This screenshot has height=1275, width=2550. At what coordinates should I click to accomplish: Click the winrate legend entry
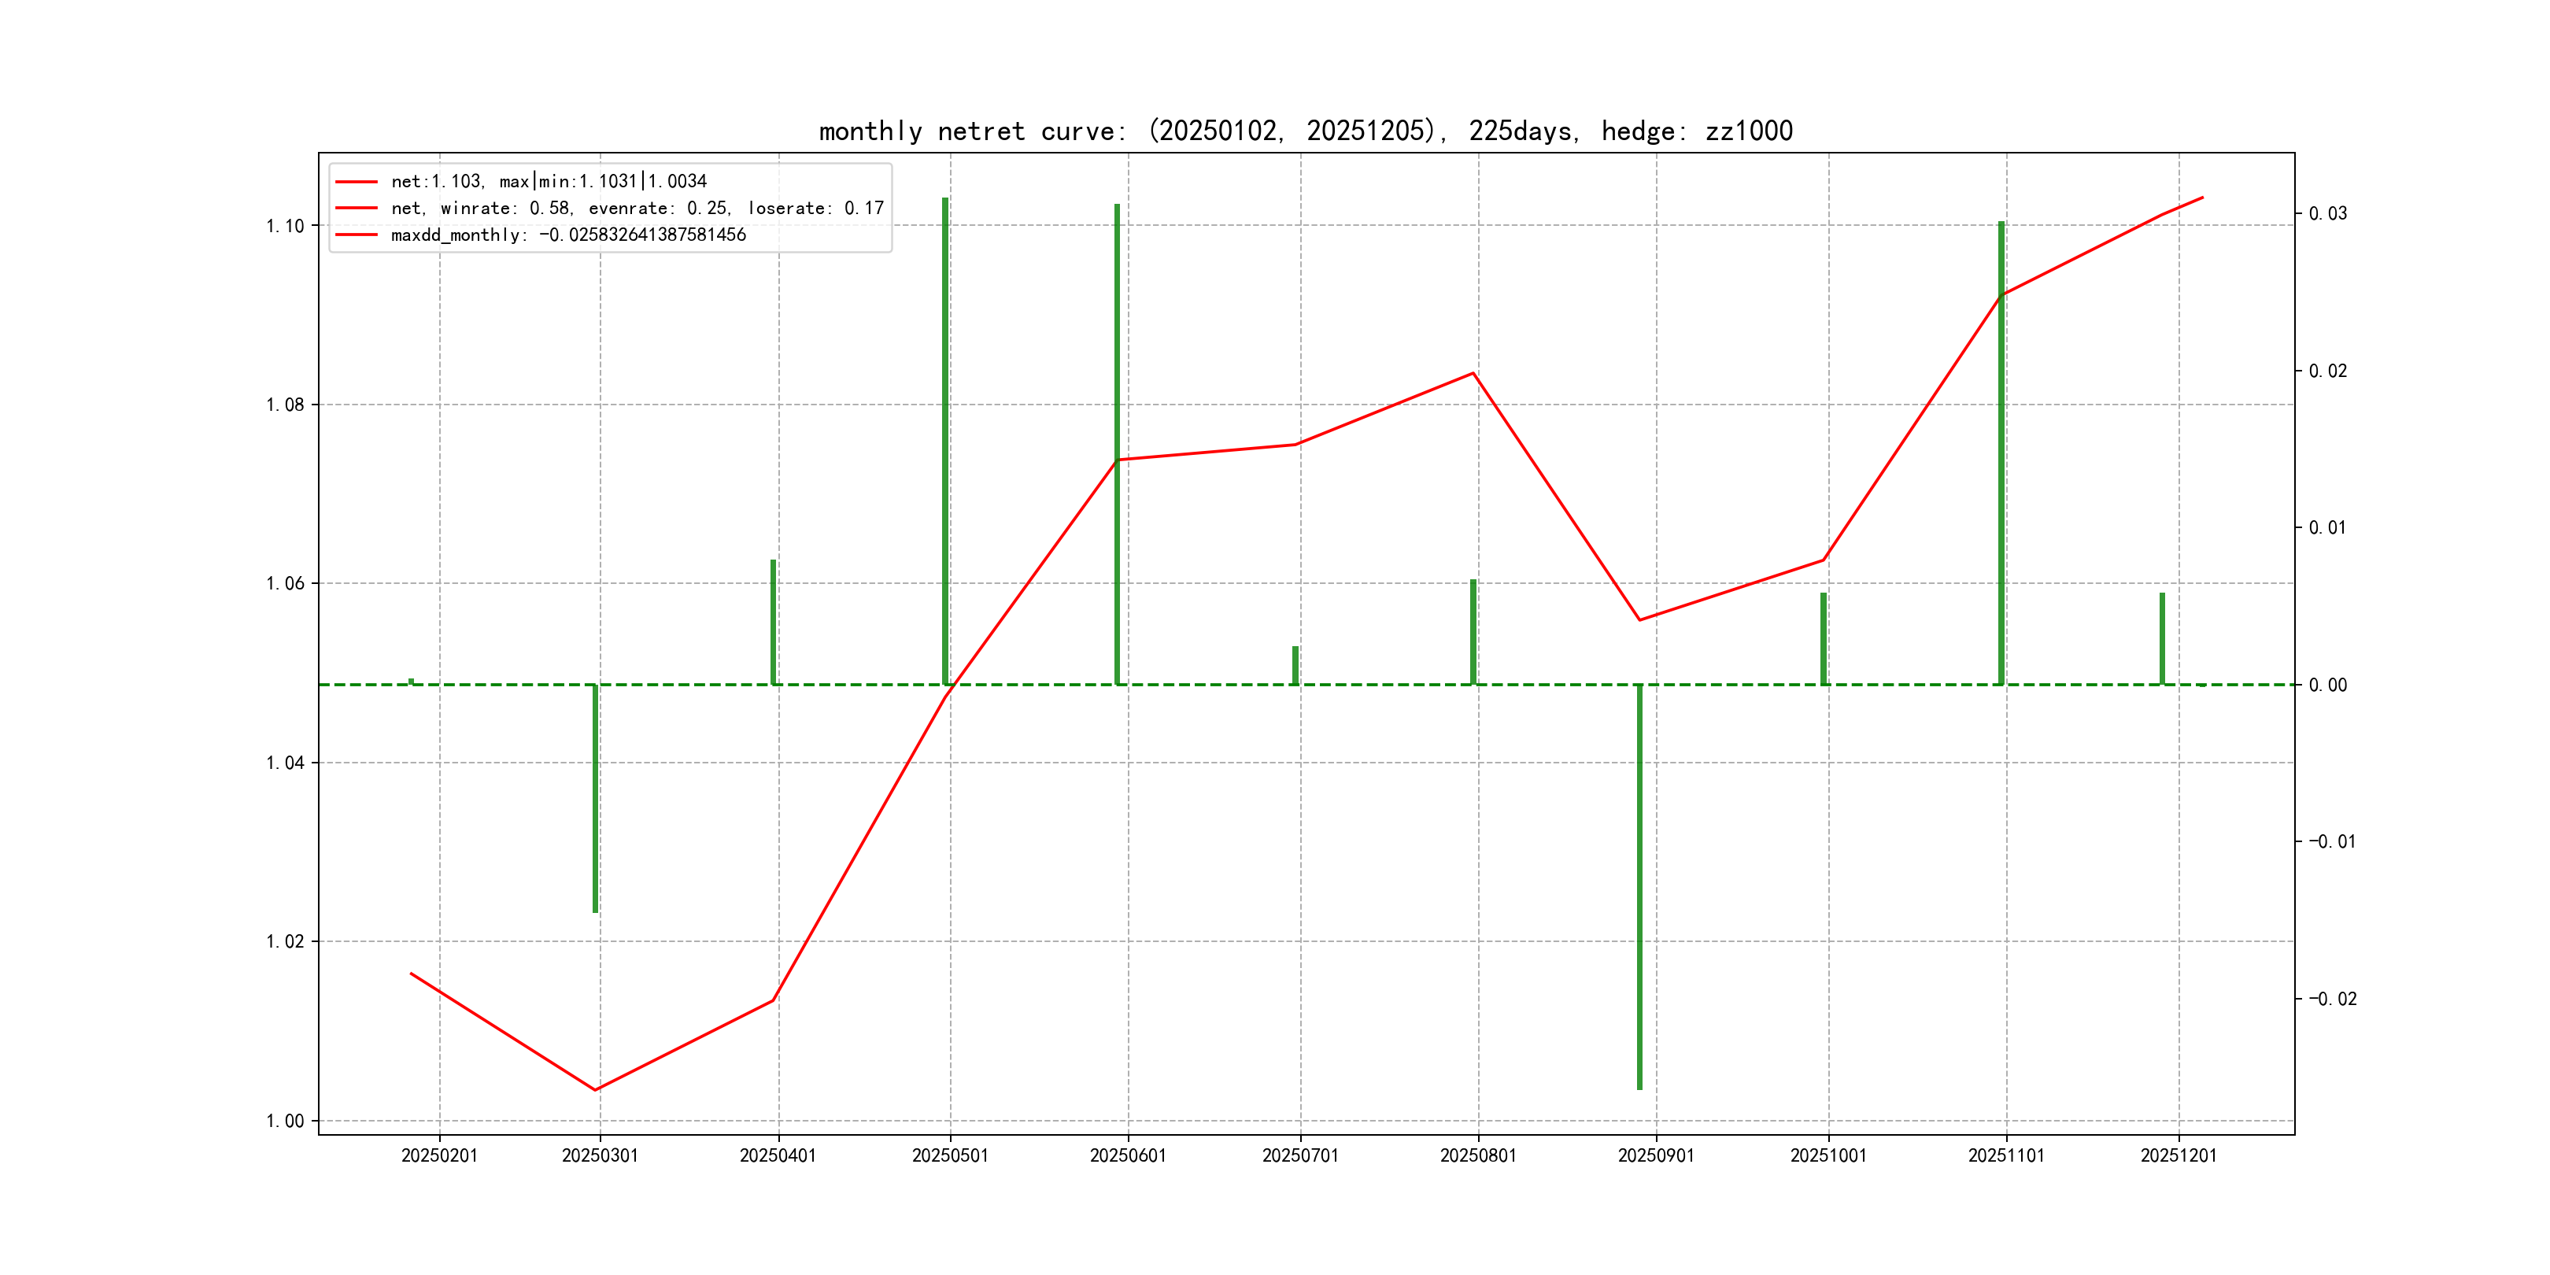click(x=637, y=208)
